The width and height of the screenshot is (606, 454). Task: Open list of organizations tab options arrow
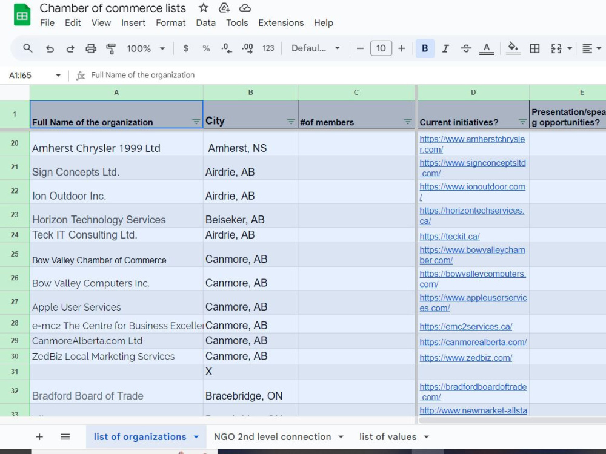196,437
